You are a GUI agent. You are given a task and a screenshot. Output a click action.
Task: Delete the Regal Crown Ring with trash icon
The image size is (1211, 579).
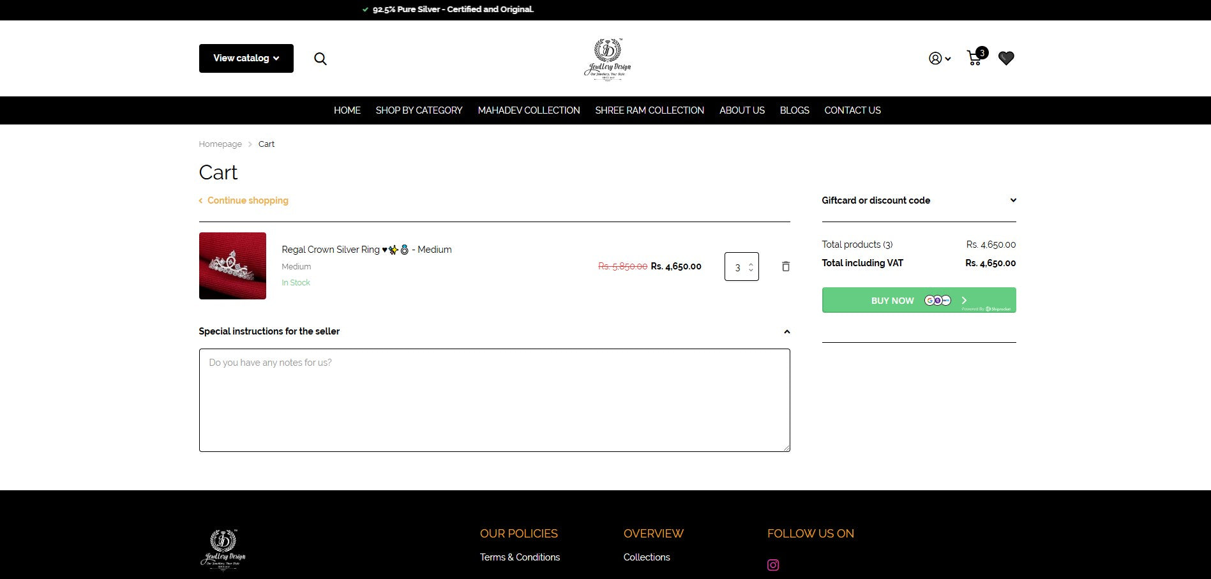(786, 266)
